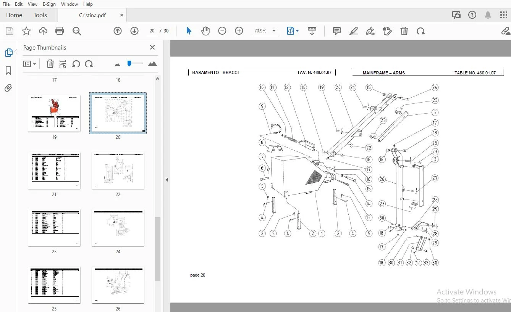Image resolution: width=511 pixels, height=312 pixels.
Task: Open the zoom percentage dropdown
Action: [x=274, y=31]
